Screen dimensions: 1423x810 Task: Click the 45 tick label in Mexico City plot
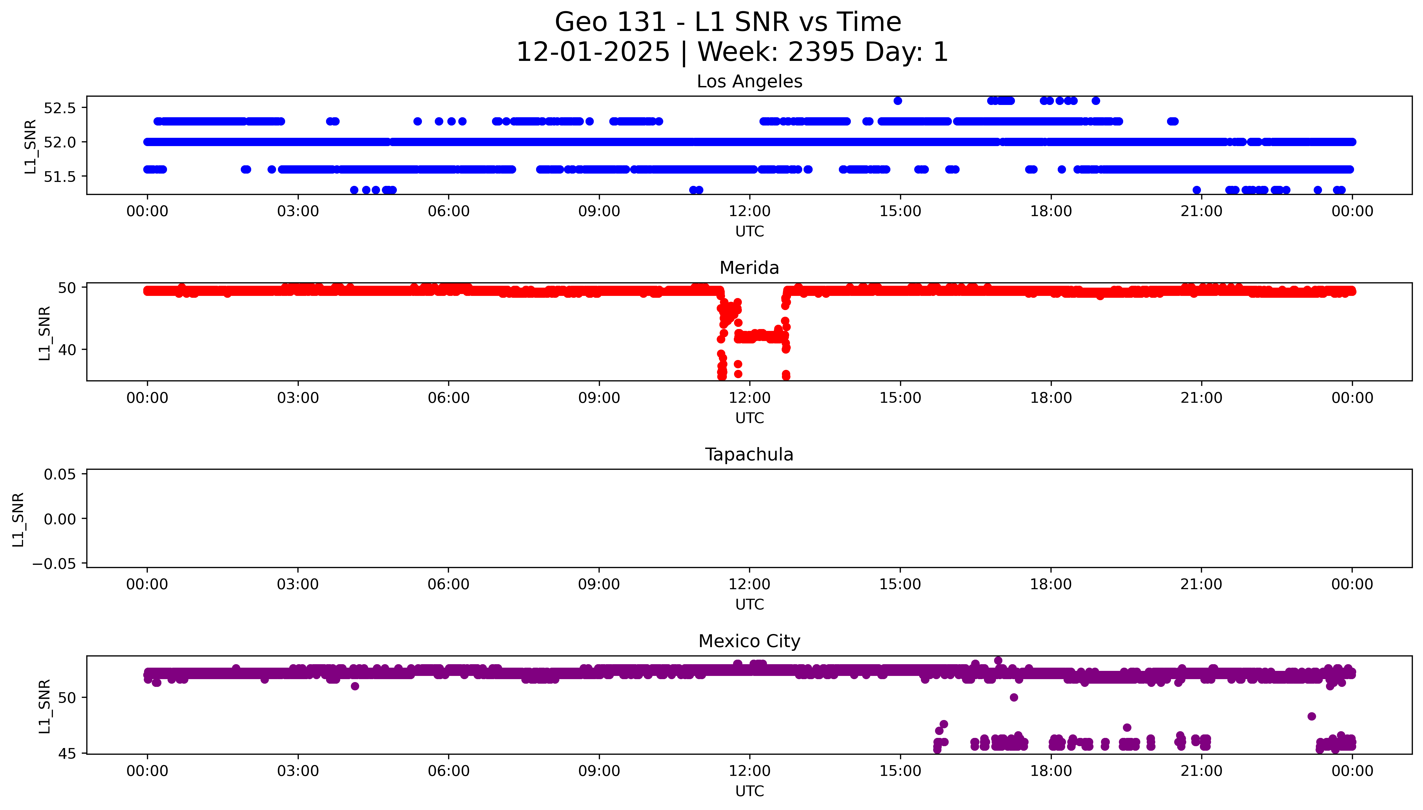67,754
